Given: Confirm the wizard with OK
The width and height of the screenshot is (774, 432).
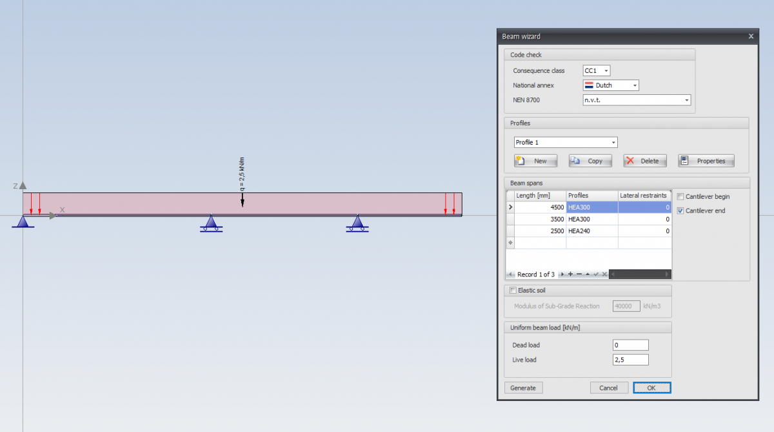Looking at the screenshot, I should coord(651,387).
